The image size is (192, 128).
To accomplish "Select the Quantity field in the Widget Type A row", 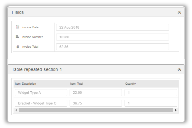I will [x=151, y=93].
